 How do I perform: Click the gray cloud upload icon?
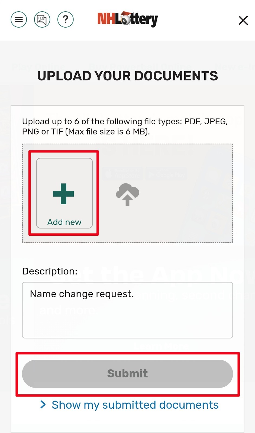tap(127, 194)
